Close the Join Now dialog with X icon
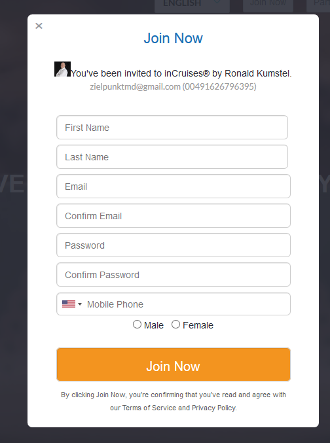This screenshot has width=330, height=443. click(39, 26)
